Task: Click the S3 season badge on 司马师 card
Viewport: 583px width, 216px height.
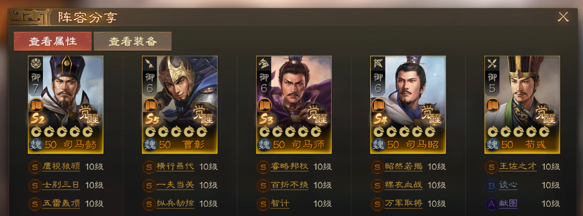Action: (266, 119)
